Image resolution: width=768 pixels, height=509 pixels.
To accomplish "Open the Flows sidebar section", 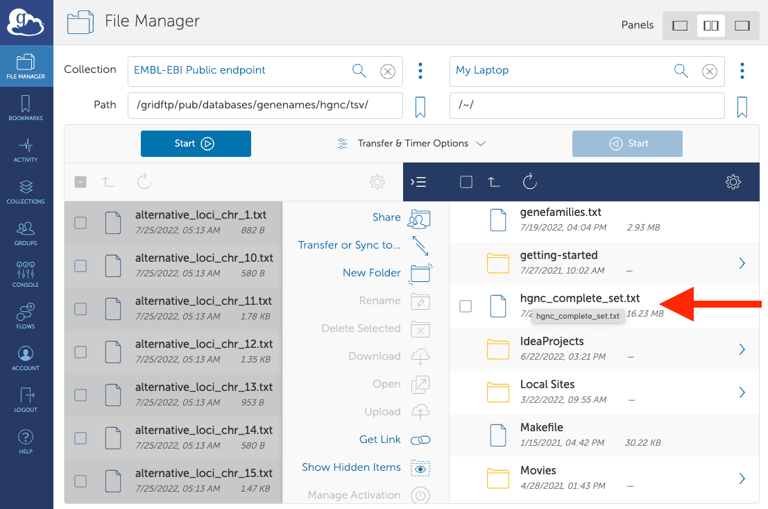I will (26, 316).
